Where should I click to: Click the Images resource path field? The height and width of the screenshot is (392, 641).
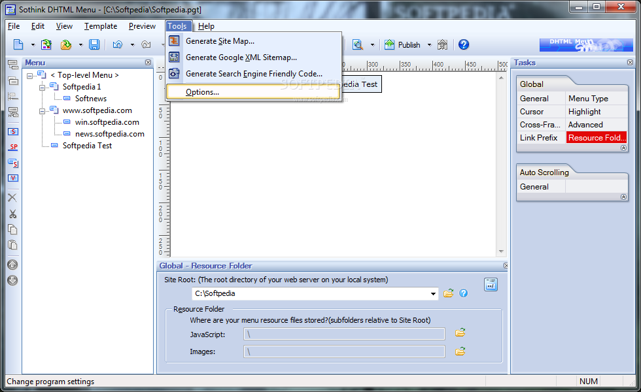click(x=344, y=351)
